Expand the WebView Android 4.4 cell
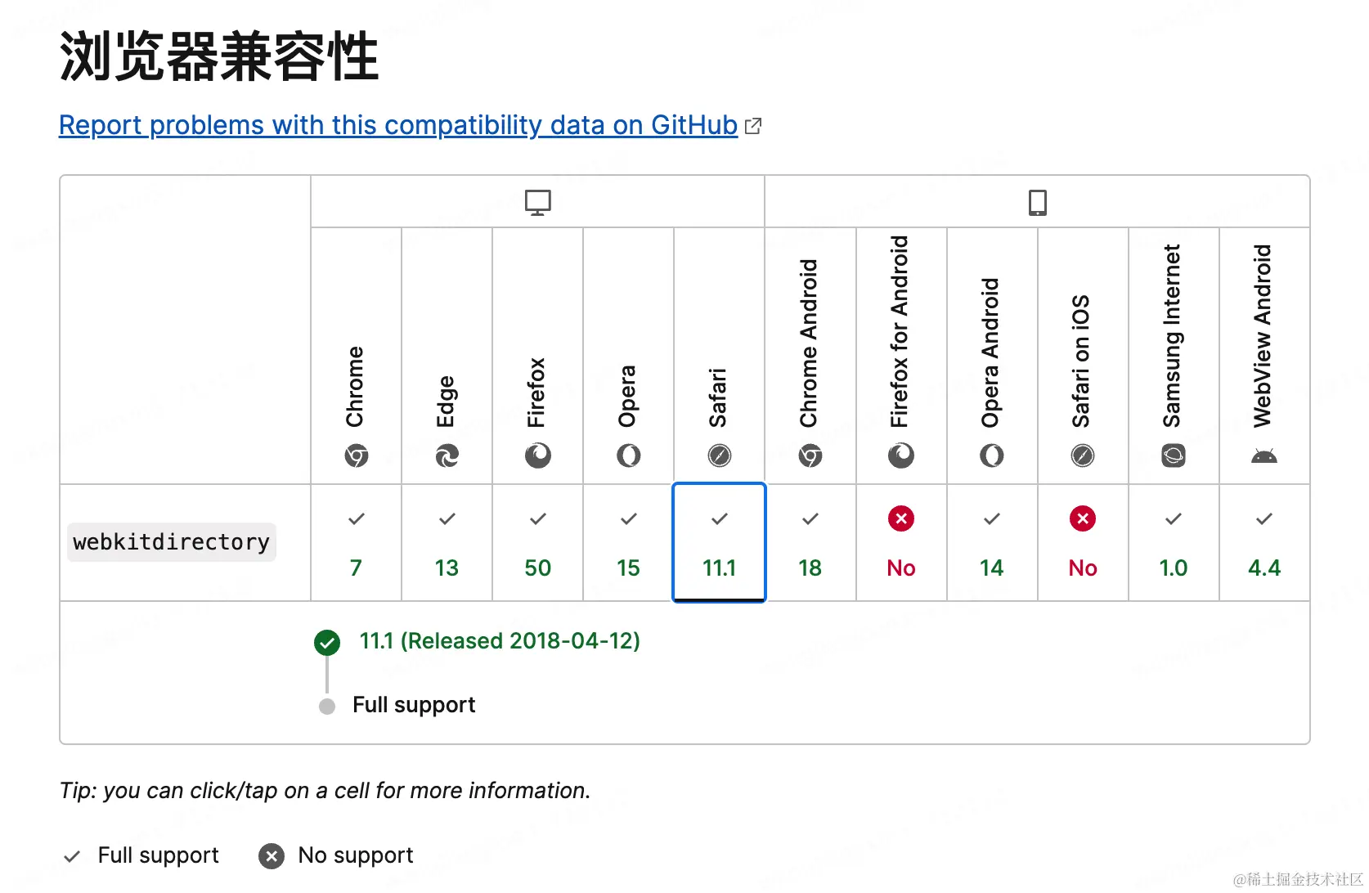1369x893 pixels. (1264, 543)
